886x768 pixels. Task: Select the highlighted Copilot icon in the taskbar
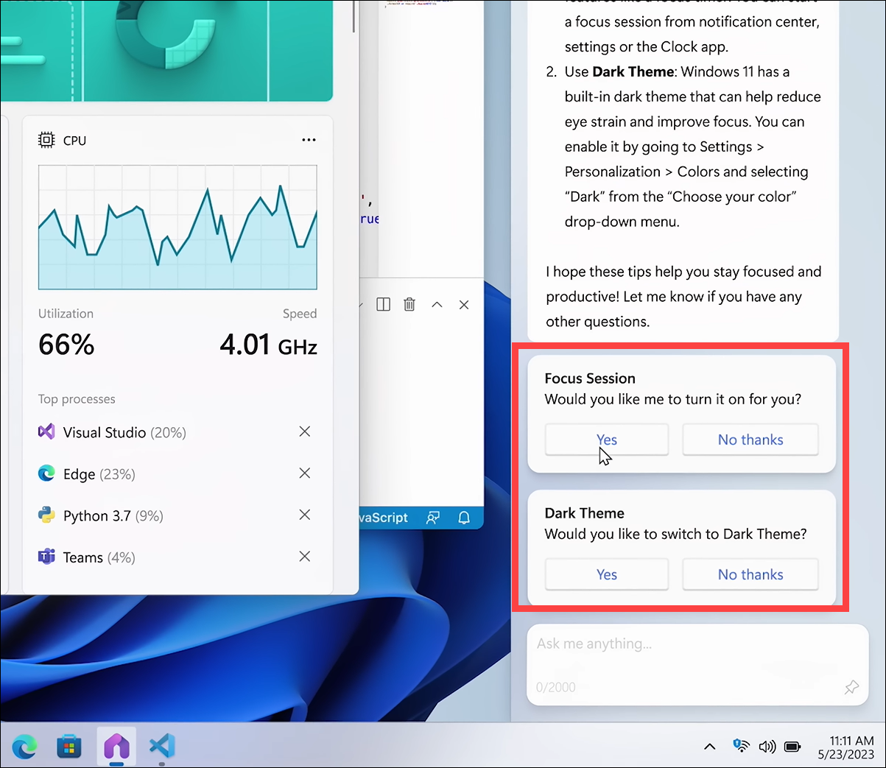click(116, 747)
